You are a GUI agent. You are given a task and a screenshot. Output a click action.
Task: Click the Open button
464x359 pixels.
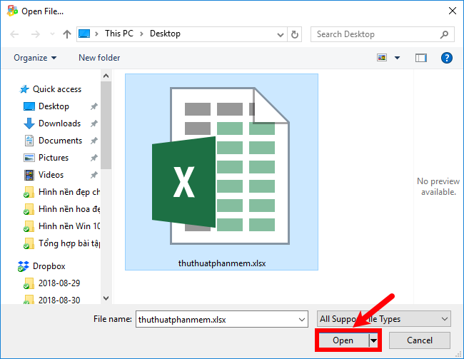(x=343, y=340)
